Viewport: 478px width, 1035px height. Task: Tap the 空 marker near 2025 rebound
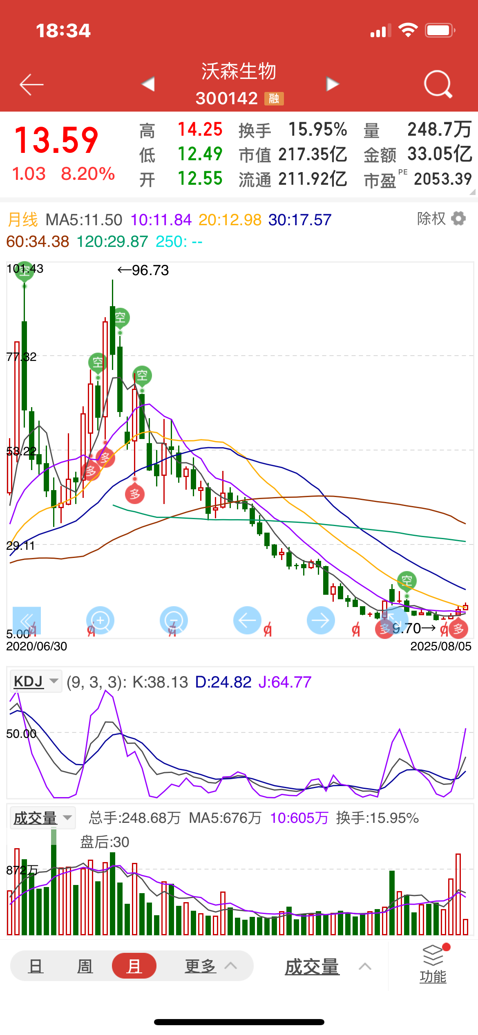(x=407, y=580)
